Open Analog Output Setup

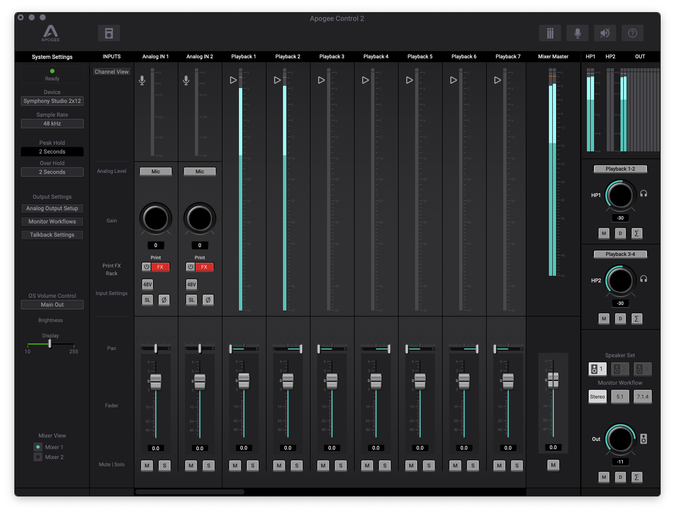[x=52, y=209]
